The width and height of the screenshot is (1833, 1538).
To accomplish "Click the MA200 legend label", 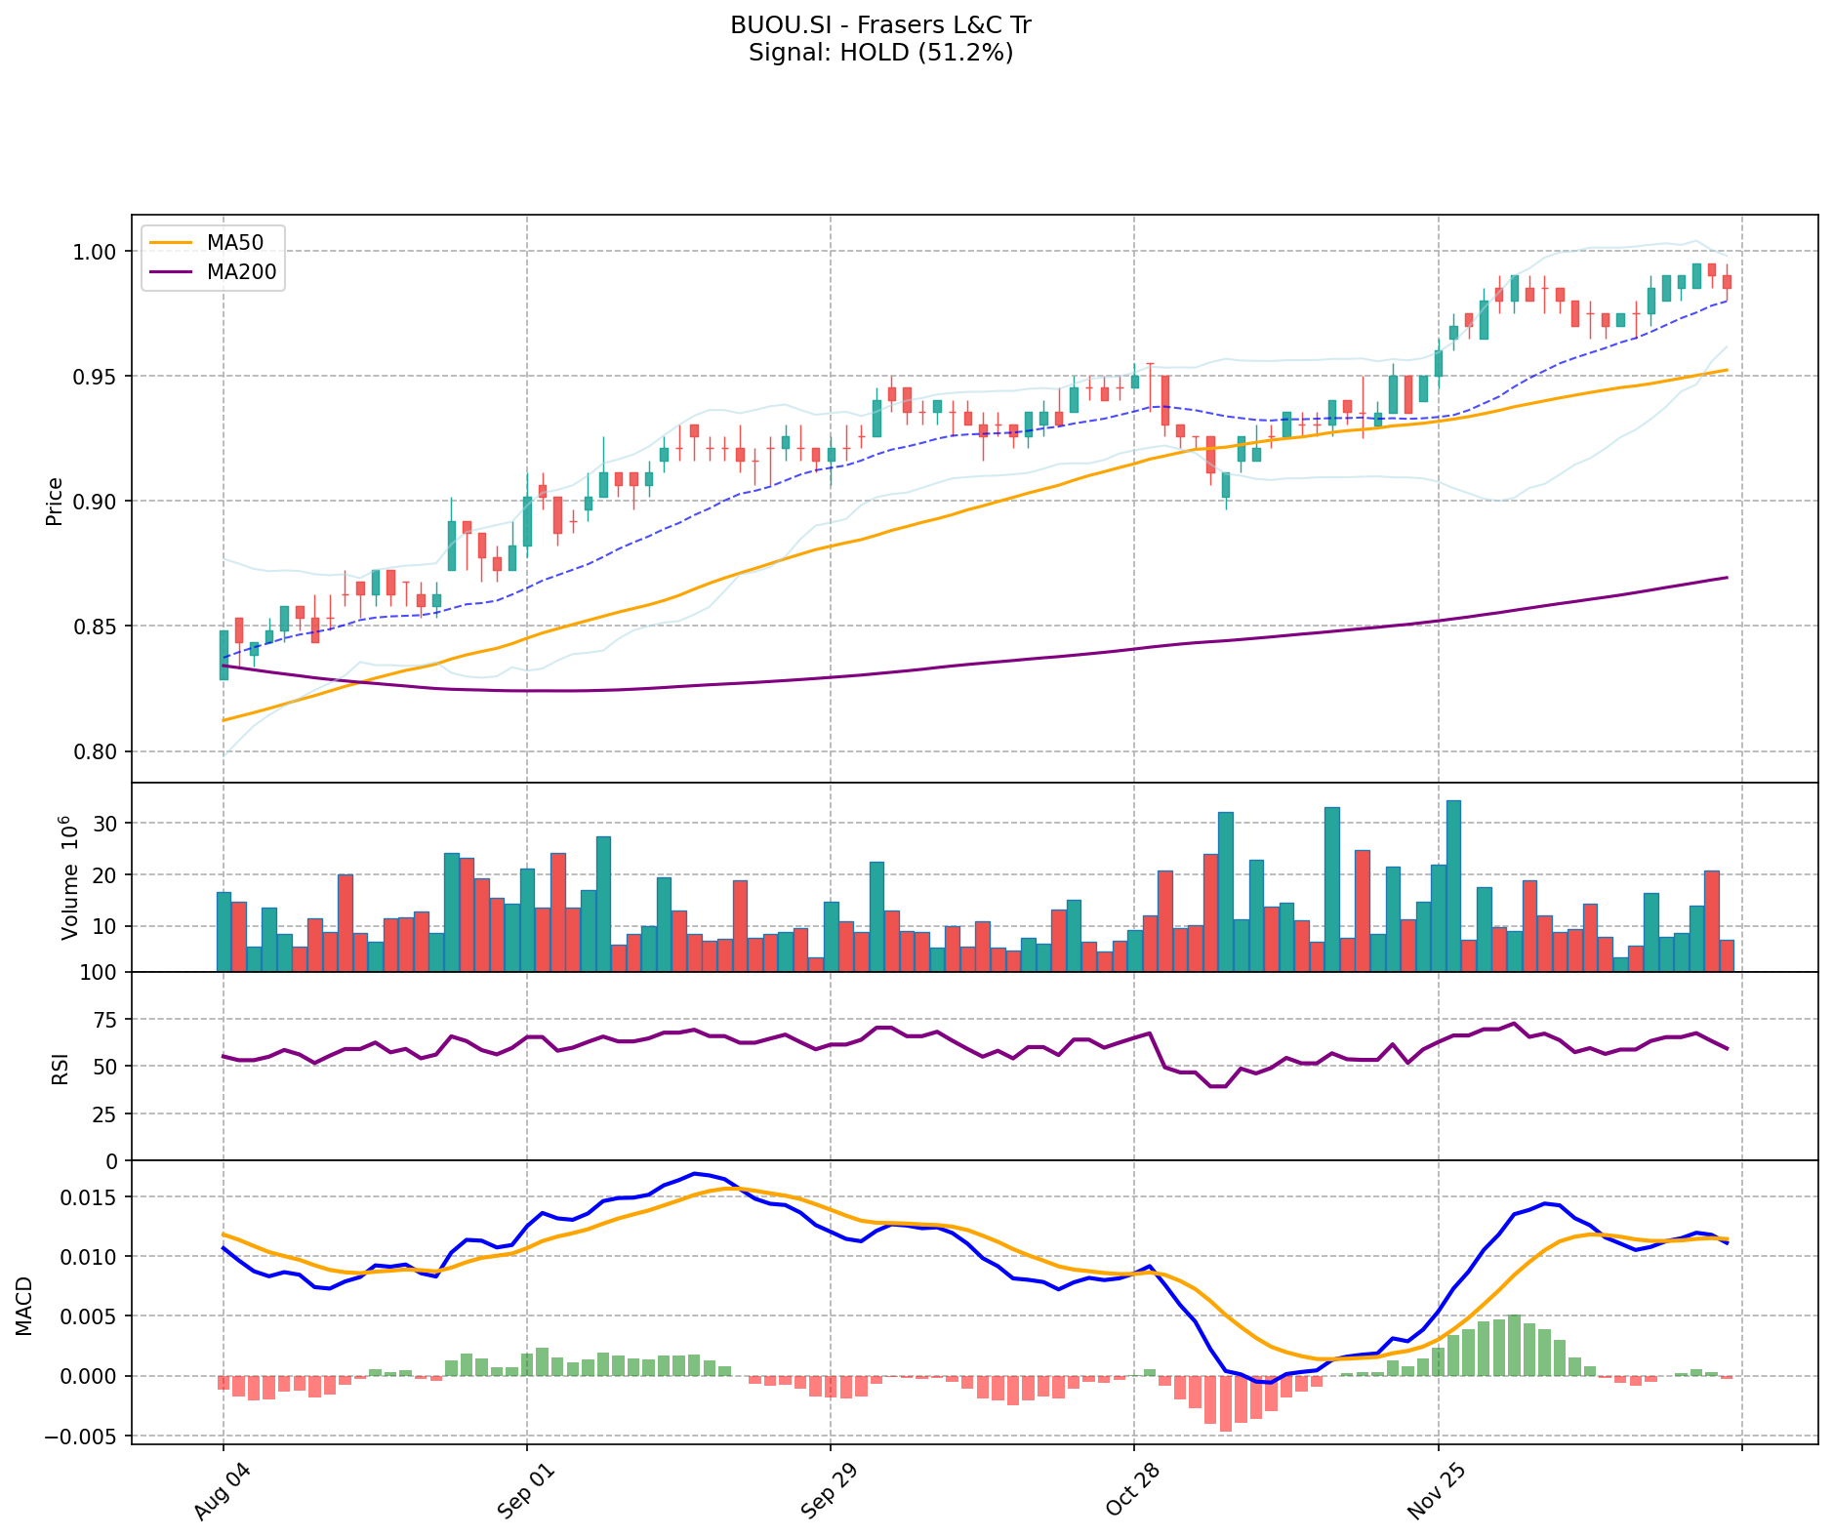I will click(x=241, y=272).
